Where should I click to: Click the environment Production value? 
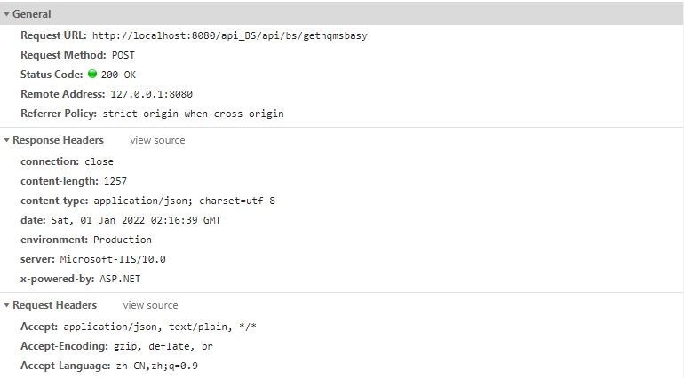122,240
